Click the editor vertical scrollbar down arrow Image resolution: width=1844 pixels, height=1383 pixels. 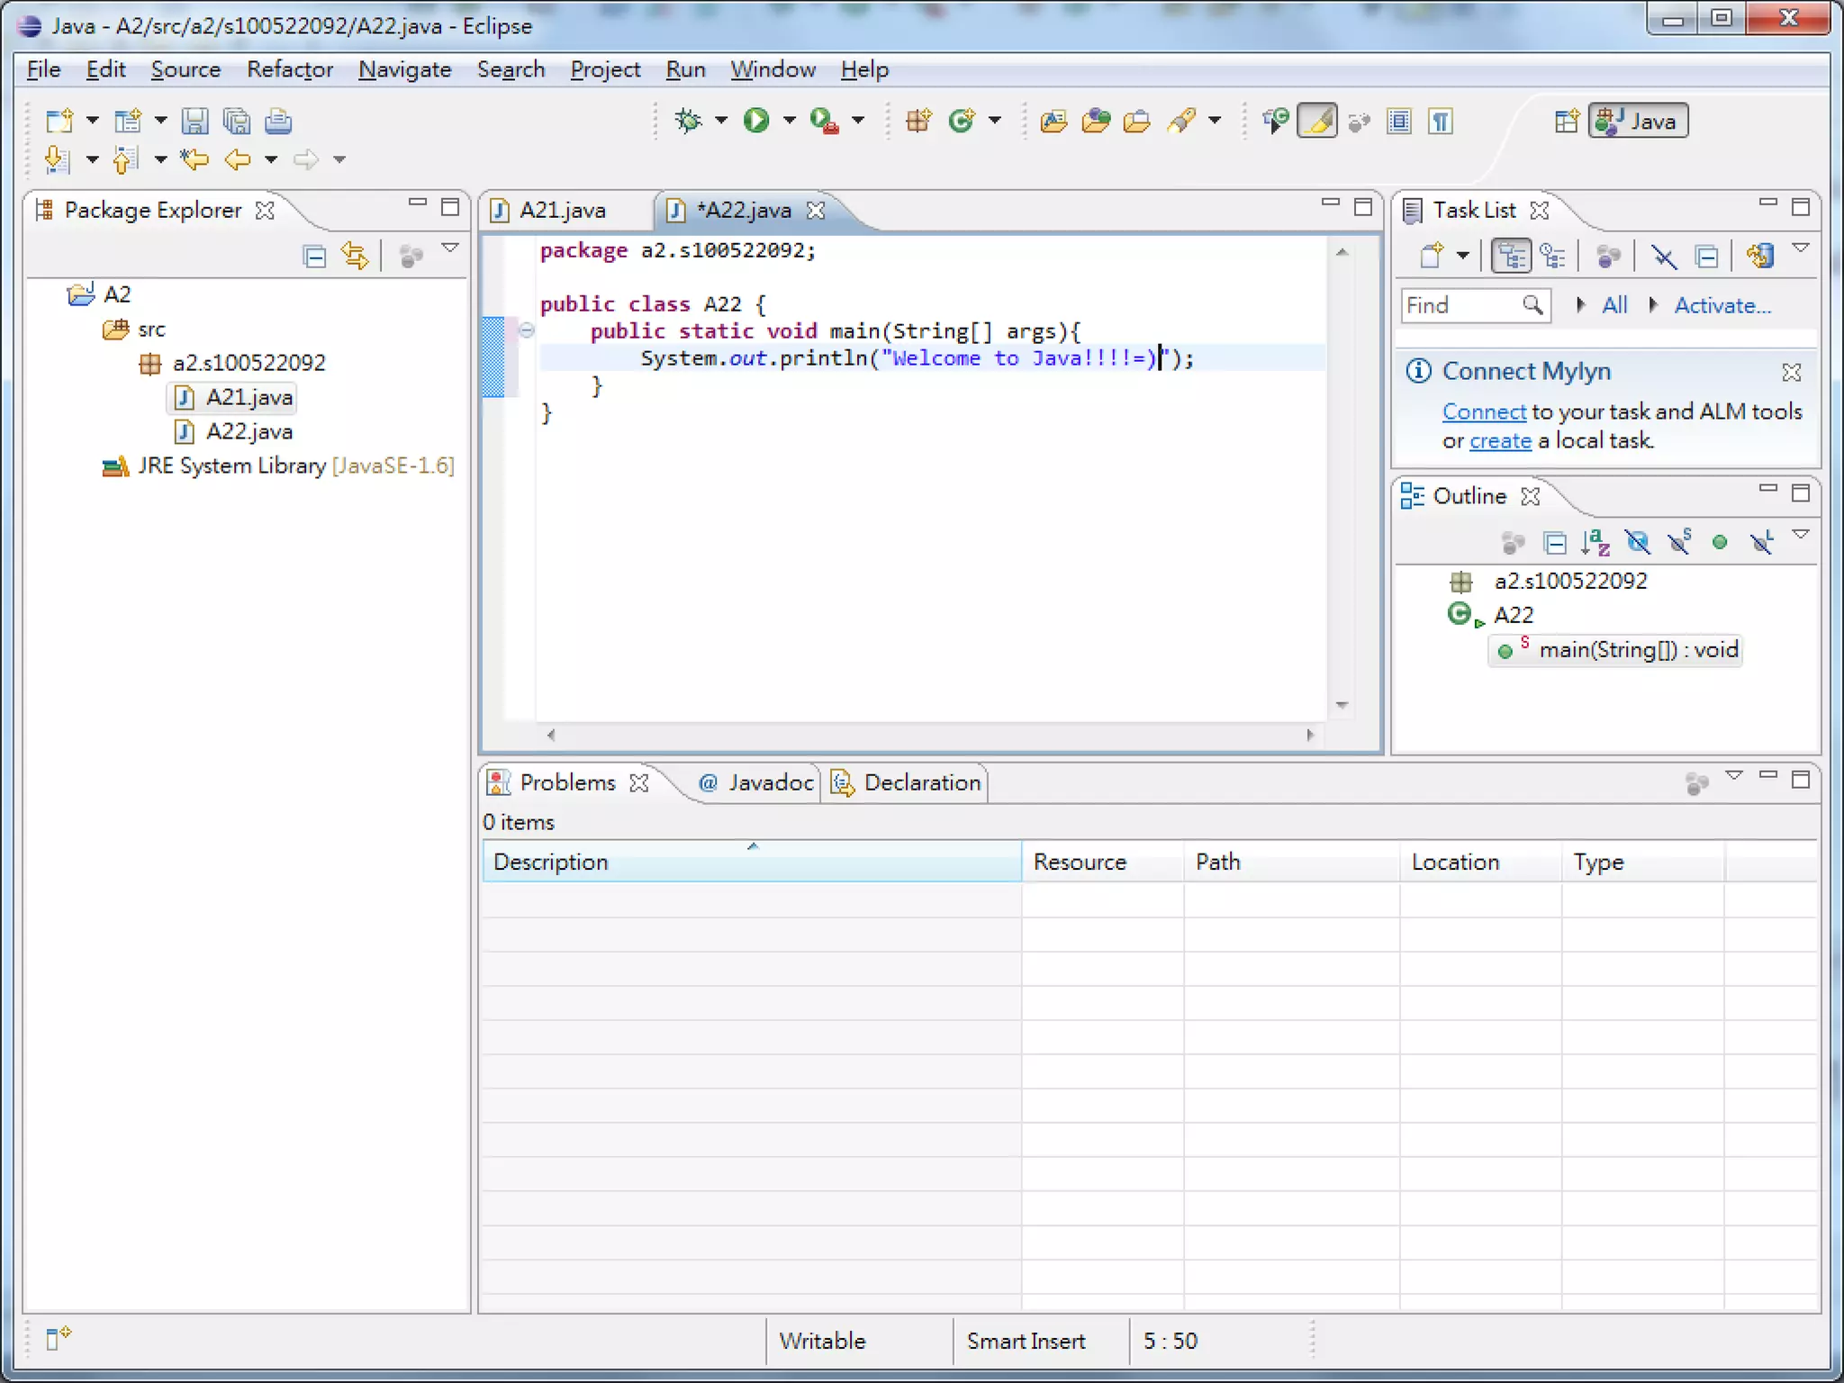click(x=1342, y=705)
